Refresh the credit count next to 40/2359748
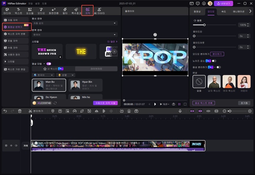Viewport: 255px width, 175px height. [x=55, y=103]
